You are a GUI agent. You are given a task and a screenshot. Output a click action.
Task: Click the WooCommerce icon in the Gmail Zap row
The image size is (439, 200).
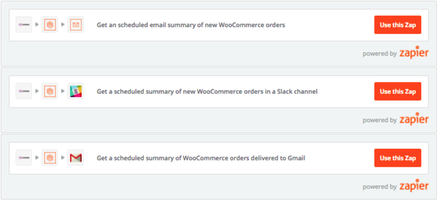pyautogui.click(x=24, y=158)
